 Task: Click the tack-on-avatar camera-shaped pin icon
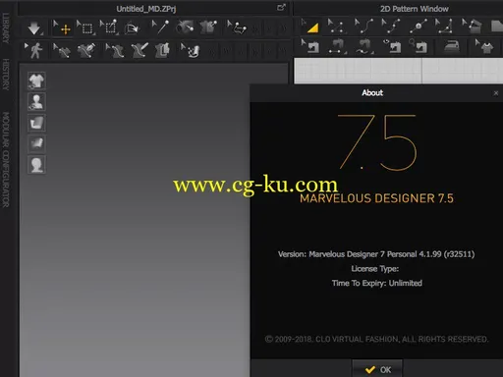click(185, 27)
